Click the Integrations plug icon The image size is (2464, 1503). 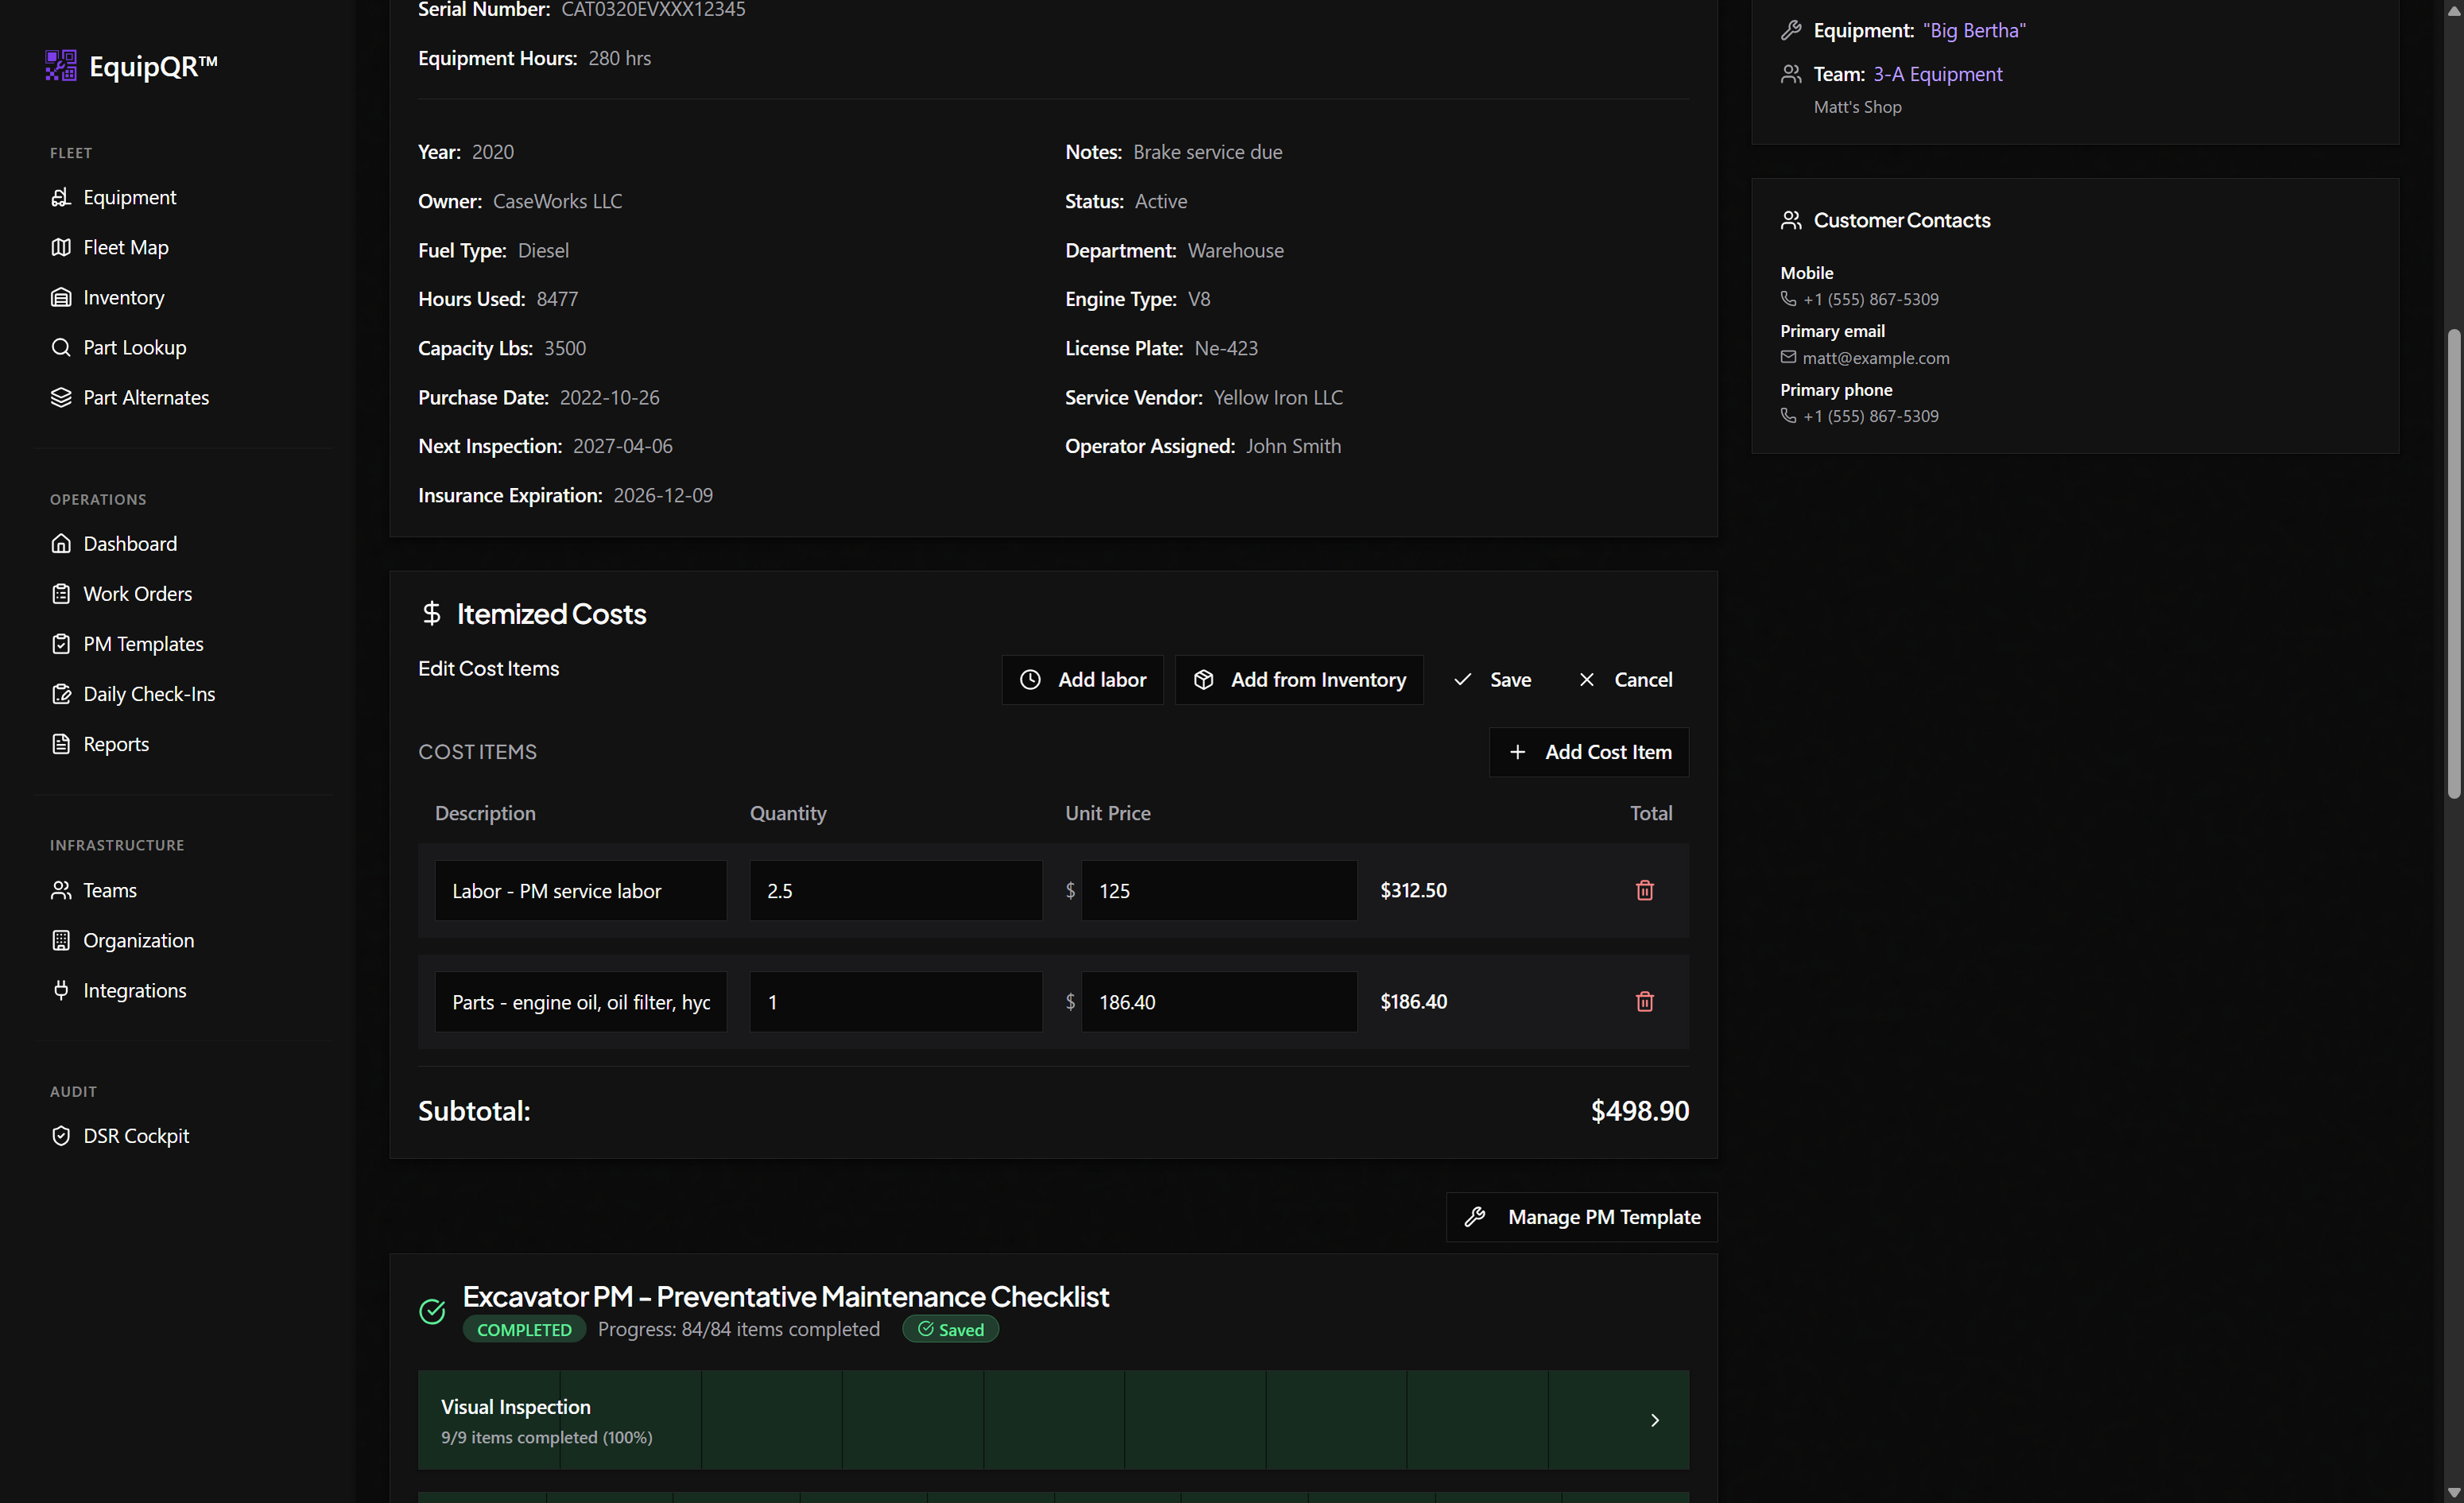[x=61, y=990]
